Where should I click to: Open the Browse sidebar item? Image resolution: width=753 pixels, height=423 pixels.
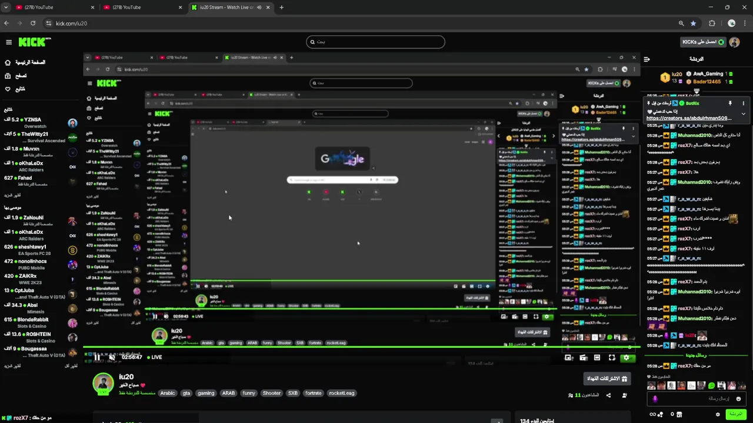pyautogui.click(x=16, y=76)
